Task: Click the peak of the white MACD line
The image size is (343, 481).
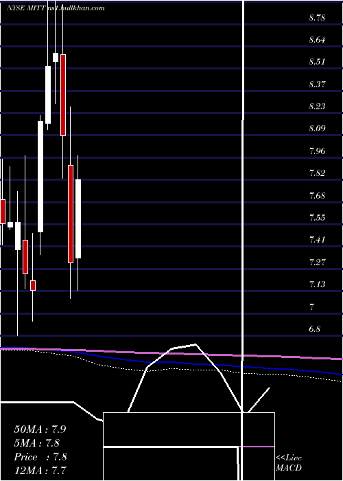Action: coord(195,344)
